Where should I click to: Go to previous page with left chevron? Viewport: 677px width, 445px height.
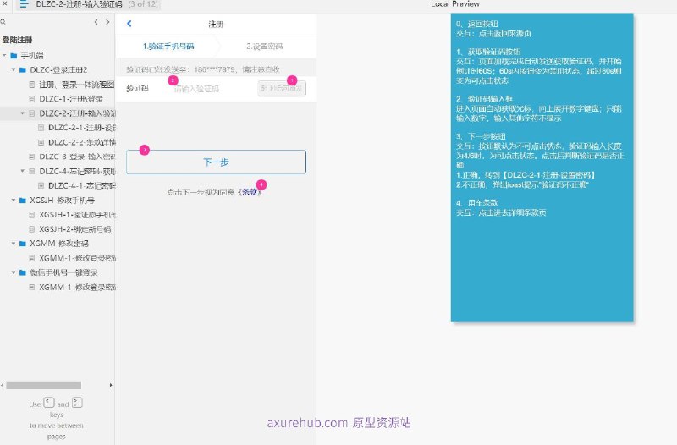pos(96,22)
